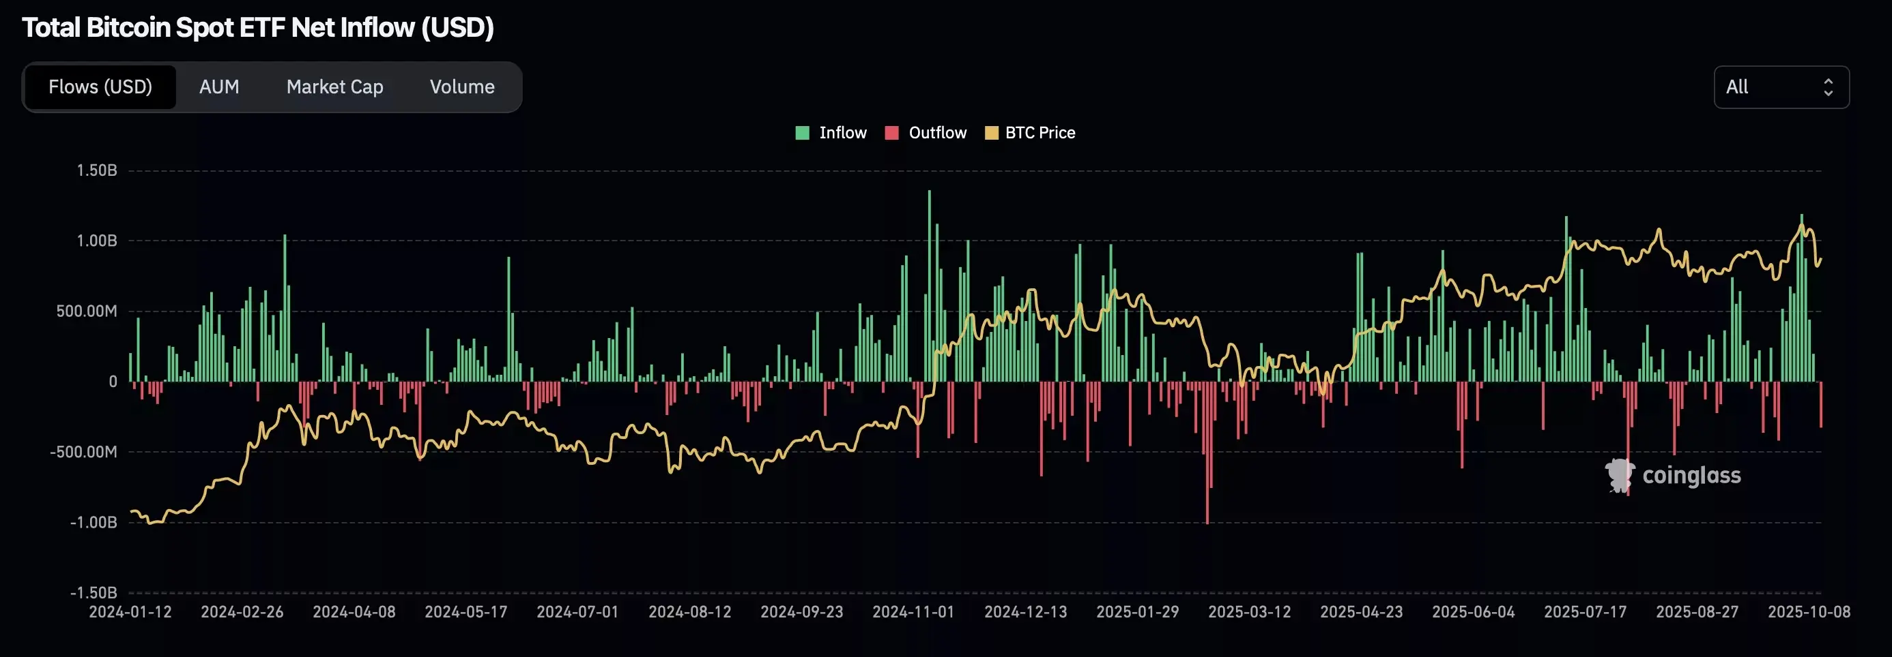
Task: Click the coinglass watermark text
Action: pyautogui.click(x=1691, y=475)
